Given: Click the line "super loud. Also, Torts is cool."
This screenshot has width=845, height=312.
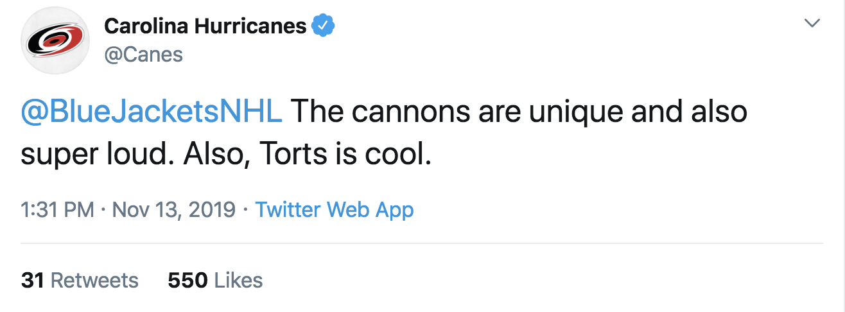Looking at the screenshot, I should tap(224, 156).
